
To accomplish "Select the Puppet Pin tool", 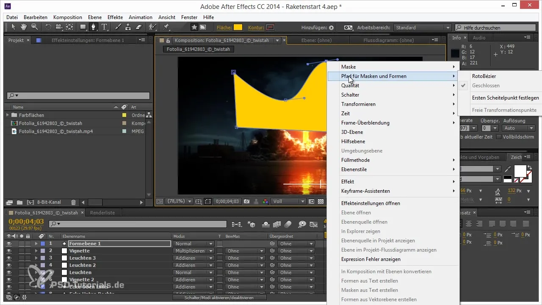I will coord(166,27).
